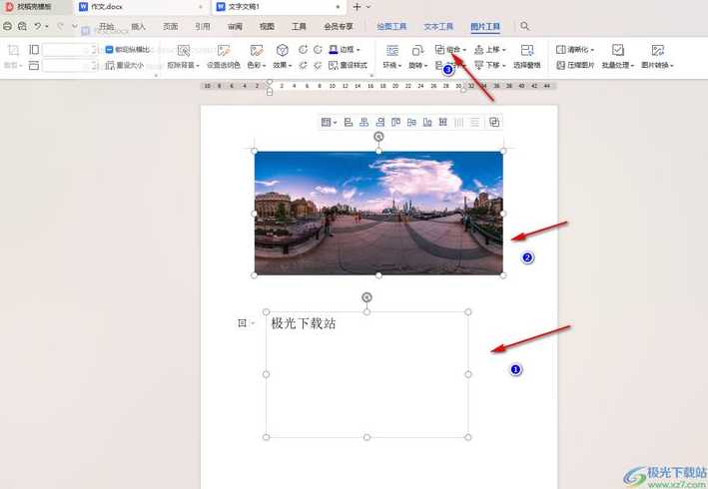Click 重设大小 (Reset size)
Image resolution: width=708 pixels, height=489 pixels.
(x=124, y=66)
